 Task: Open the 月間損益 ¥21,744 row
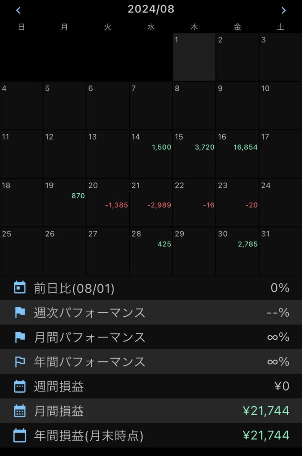click(151, 411)
